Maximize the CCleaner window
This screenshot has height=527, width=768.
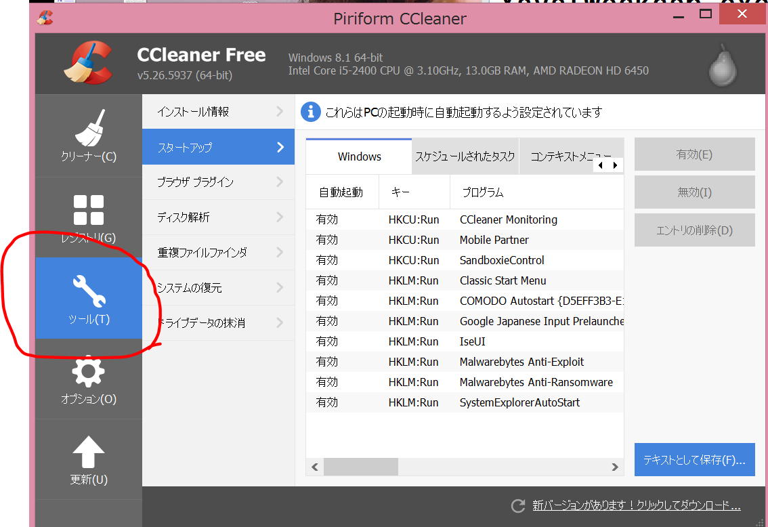(705, 14)
